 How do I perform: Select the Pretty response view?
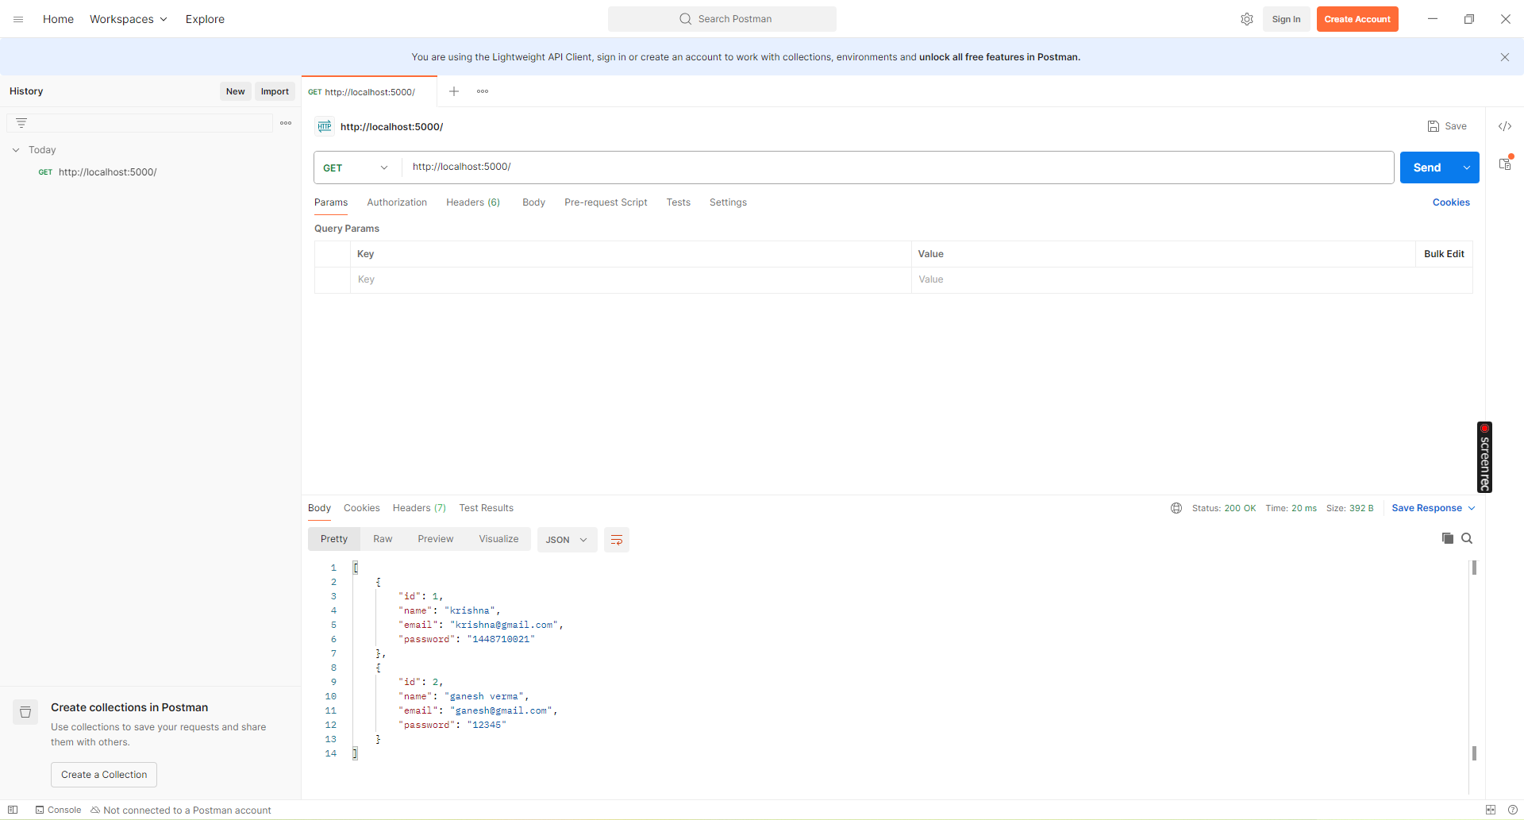(x=334, y=539)
